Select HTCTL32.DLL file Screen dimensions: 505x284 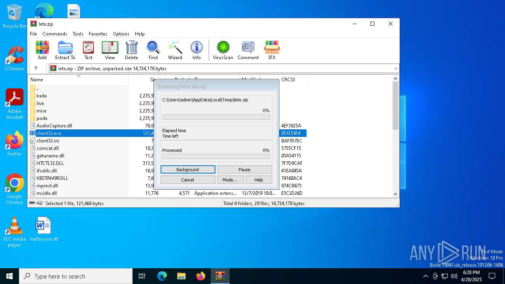click(x=50, y=163)
